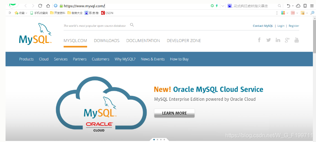Click the undo closed tab arrow icon
Viewport: 316px width, 142px height.
288,6
